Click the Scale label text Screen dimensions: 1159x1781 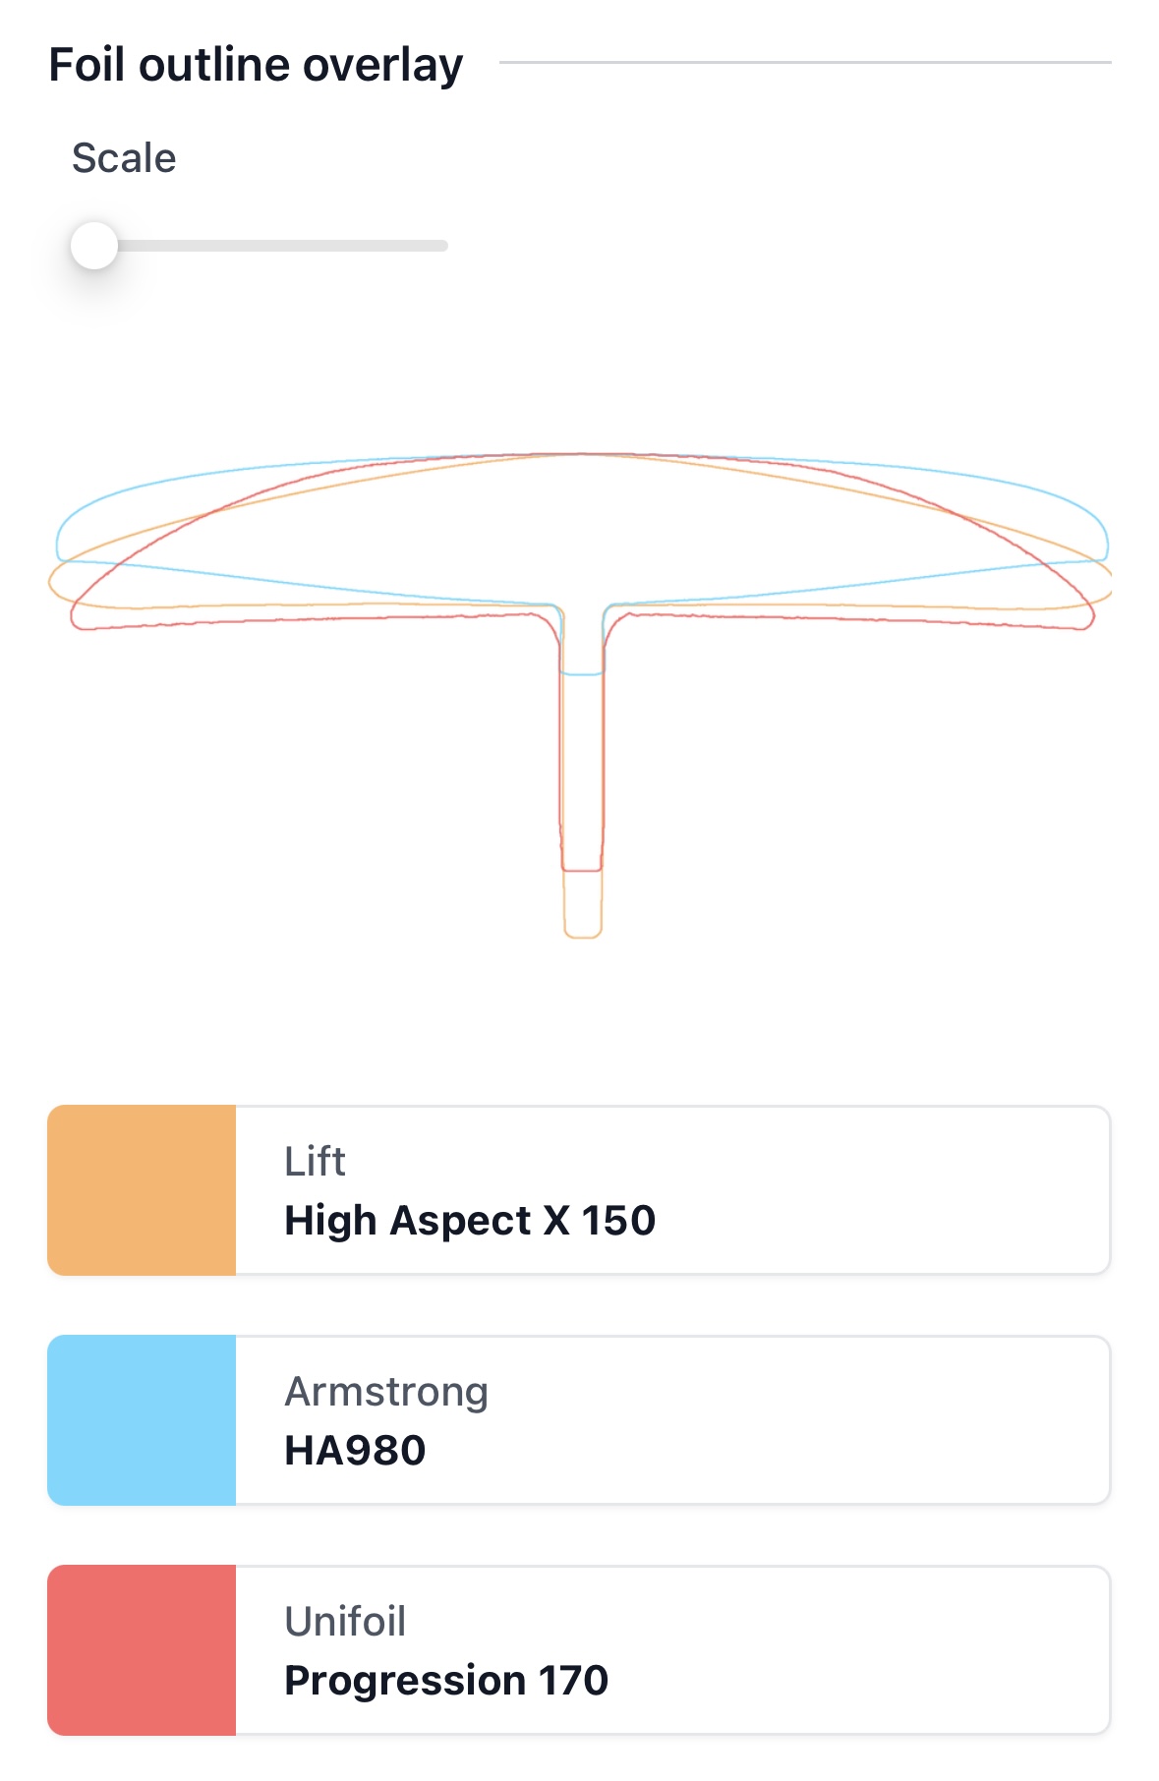point(124,158)
